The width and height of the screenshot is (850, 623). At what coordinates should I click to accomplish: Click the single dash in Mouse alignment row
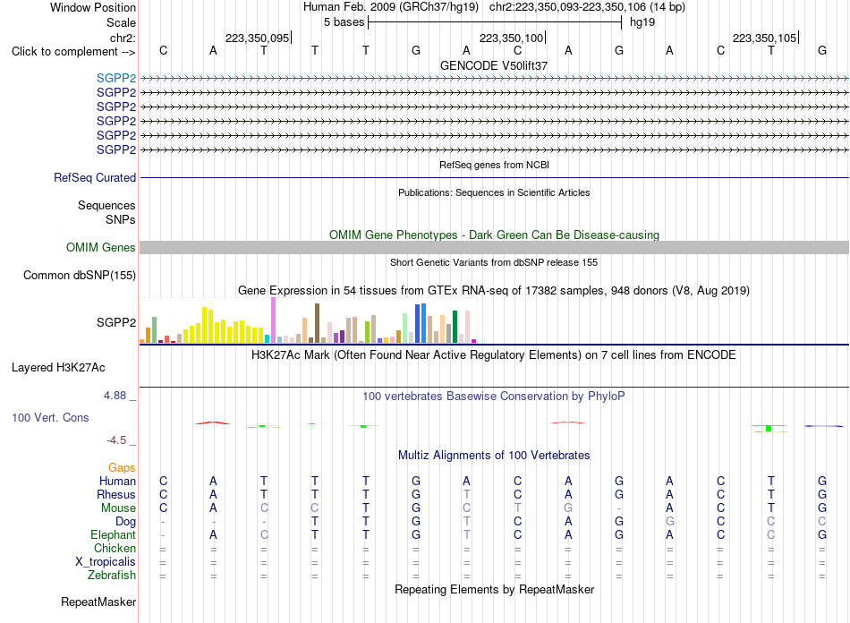(x=619, y=508)
